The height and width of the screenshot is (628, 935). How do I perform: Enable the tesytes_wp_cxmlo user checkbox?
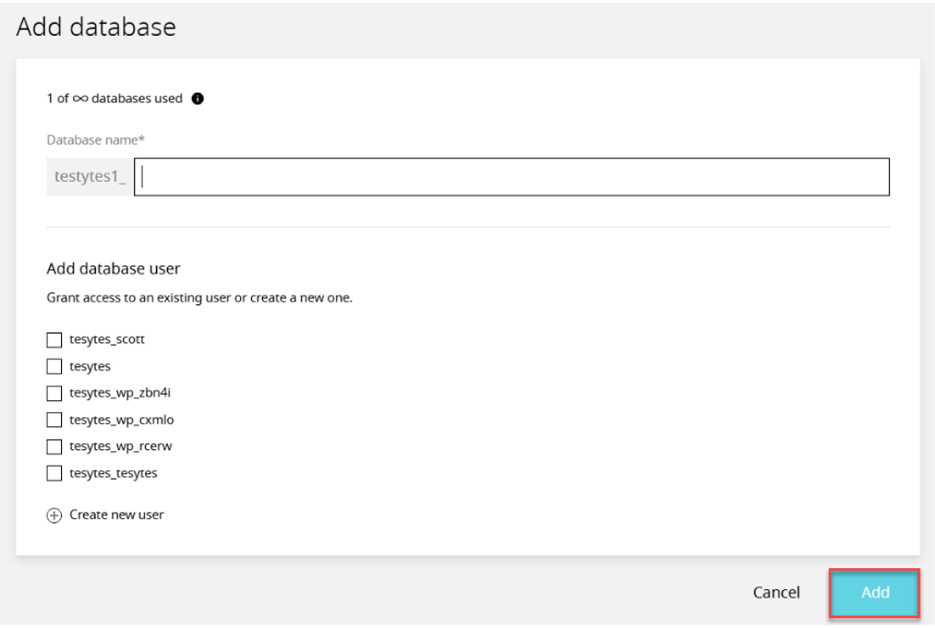[54, 421]
